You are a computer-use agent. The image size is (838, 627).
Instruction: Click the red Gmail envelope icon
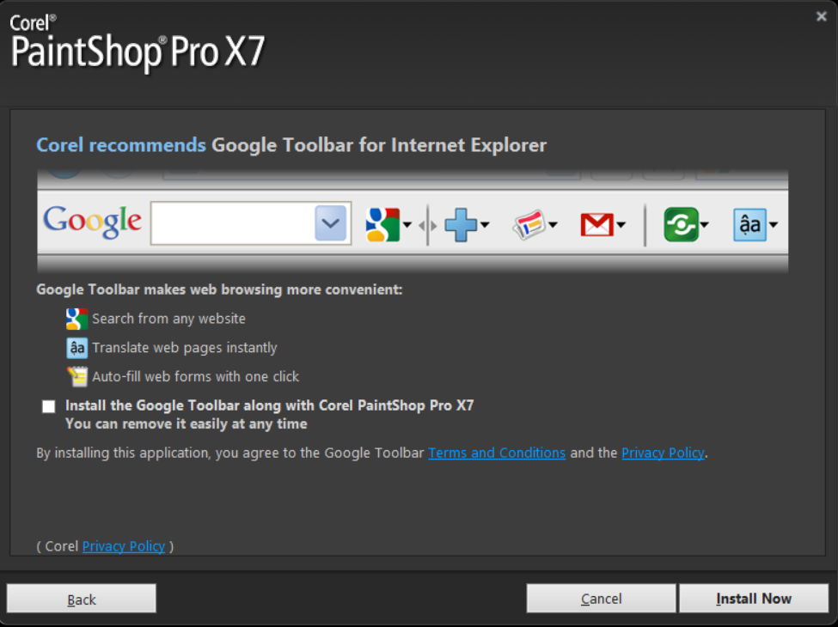tap(596, 225)
